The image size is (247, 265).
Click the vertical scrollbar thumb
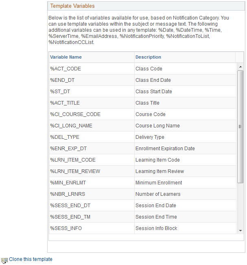tap(240, 126)
